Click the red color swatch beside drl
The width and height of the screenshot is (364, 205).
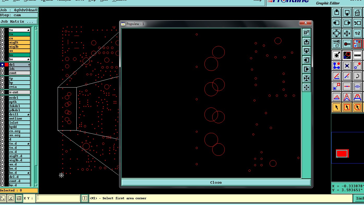coord(7,65)
